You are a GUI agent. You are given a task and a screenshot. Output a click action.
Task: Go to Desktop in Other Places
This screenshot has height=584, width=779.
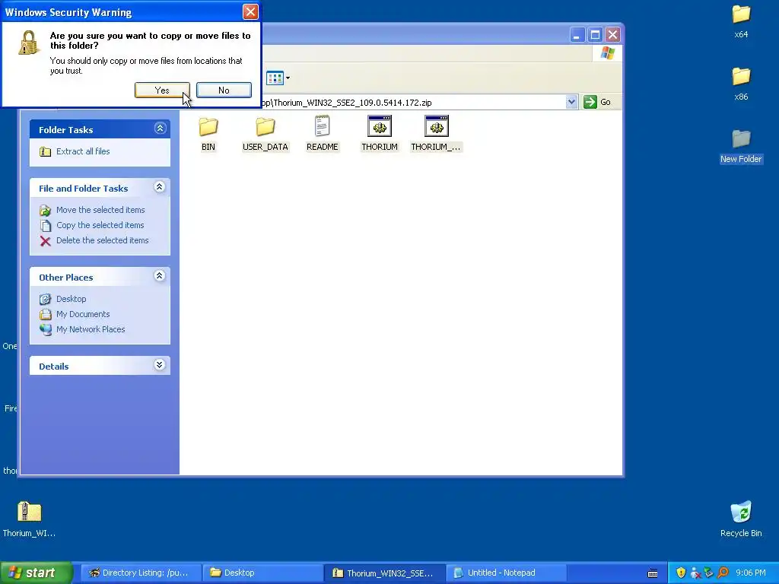coord(71,299)
